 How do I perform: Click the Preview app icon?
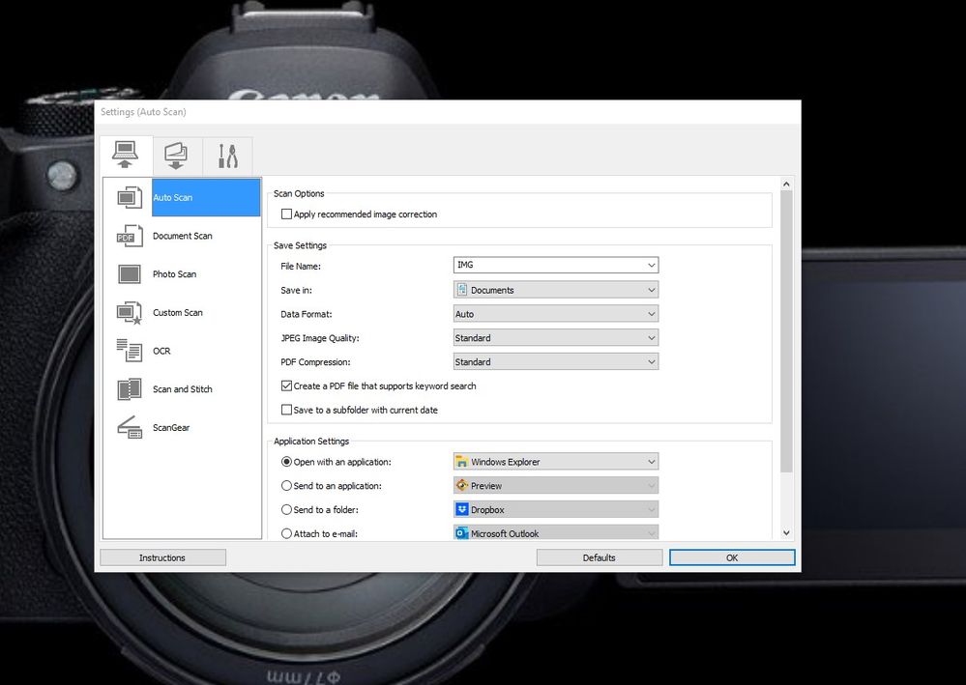click(461, 485)
